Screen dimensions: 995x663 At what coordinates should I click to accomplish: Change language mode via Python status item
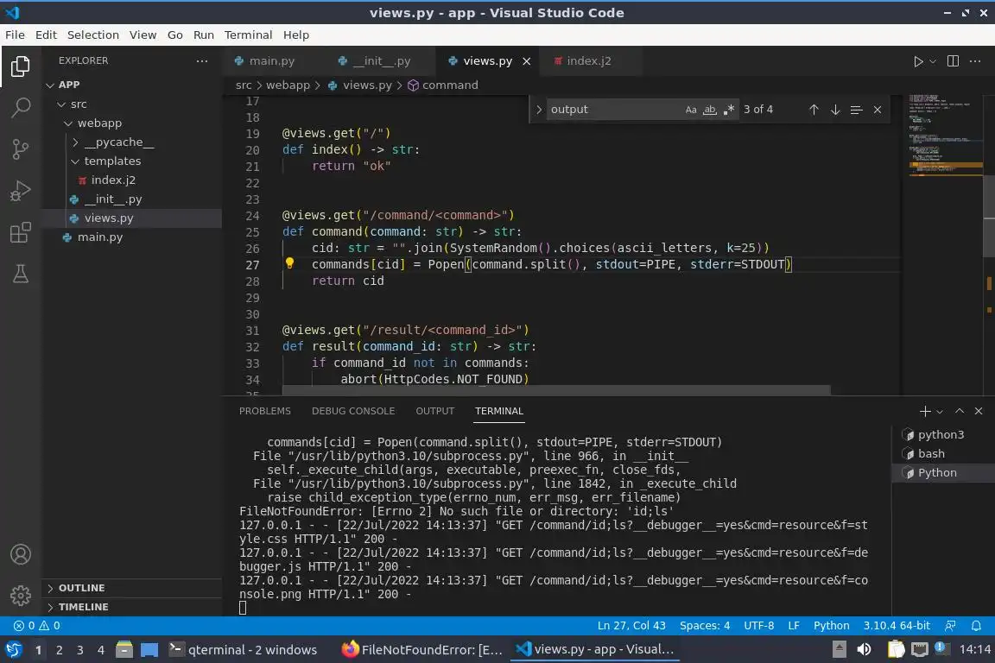coord(831,626)
